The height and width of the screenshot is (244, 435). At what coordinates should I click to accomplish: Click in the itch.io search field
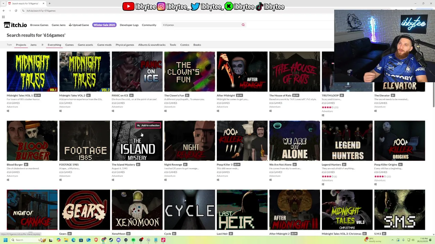coord(201,25)
